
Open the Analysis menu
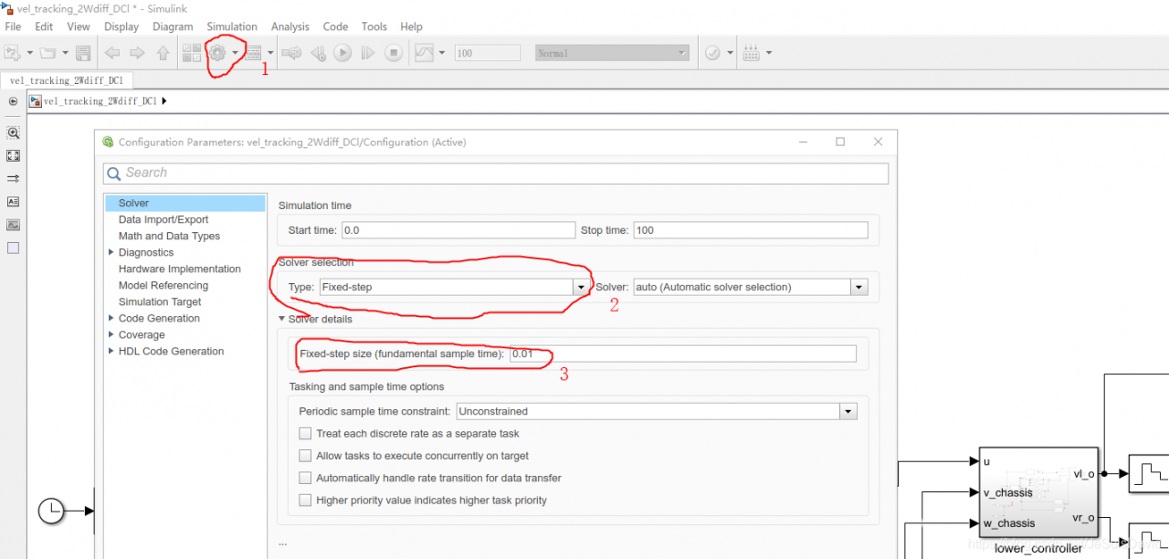[x=290, y=26]
